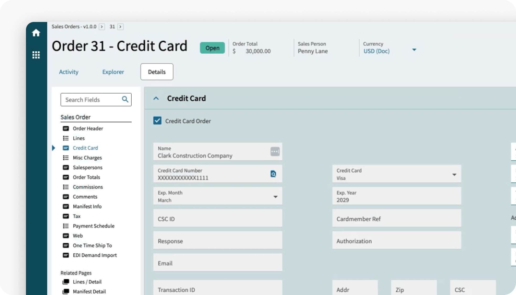The width and height of the screenshot is (516, 295).
Task: Switch to the Explorer tab
Action: 113,72
